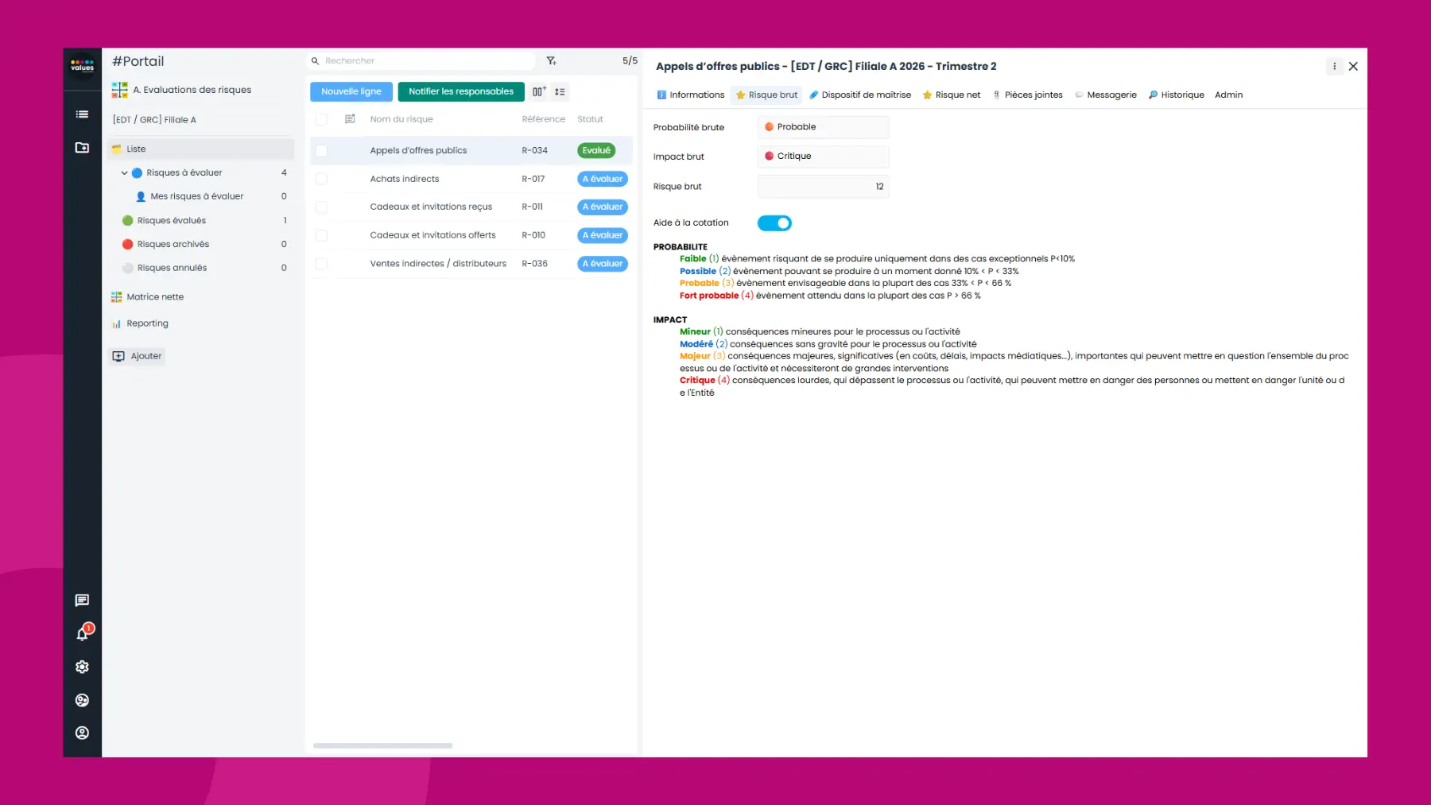Click the Notifier les responsables button

(x=461, y=91)
